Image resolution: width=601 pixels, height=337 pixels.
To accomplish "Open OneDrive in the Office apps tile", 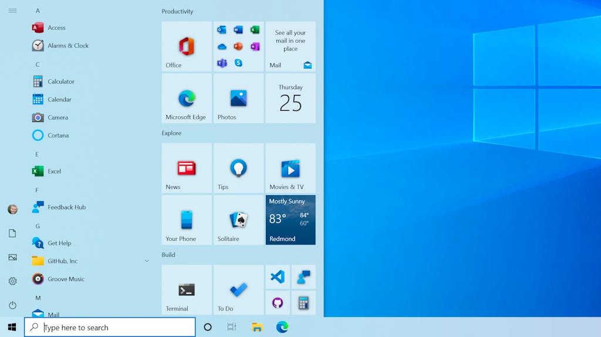I will pos(221,47).
